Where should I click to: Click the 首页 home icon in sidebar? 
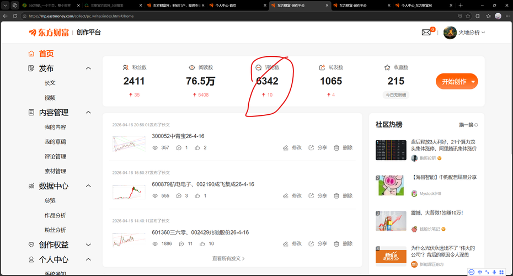point(31,54)
